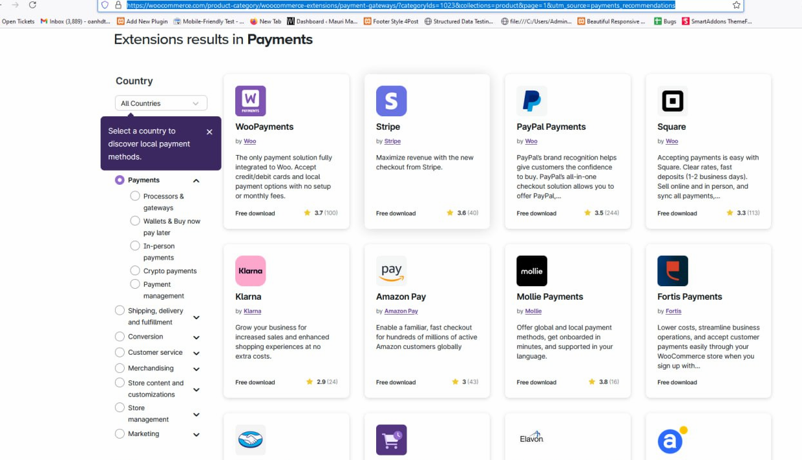Open the Square logo icon
This screenshot has width=802, height=460.
673,101
